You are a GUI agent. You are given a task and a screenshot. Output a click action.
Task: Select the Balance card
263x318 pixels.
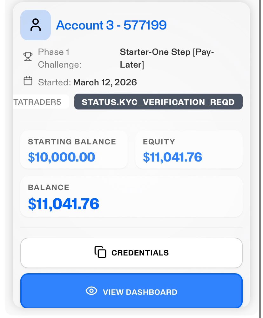[131, 197]
